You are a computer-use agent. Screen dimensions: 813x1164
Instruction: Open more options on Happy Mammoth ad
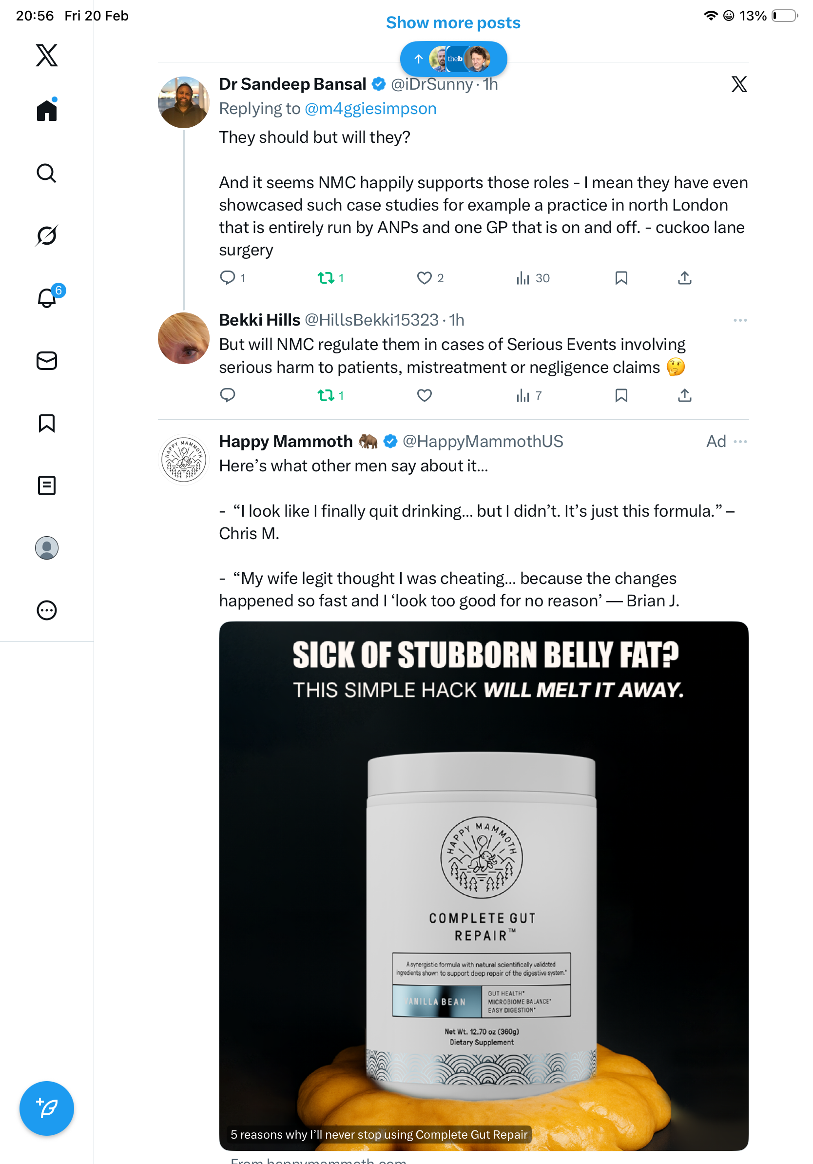point(740,442)
